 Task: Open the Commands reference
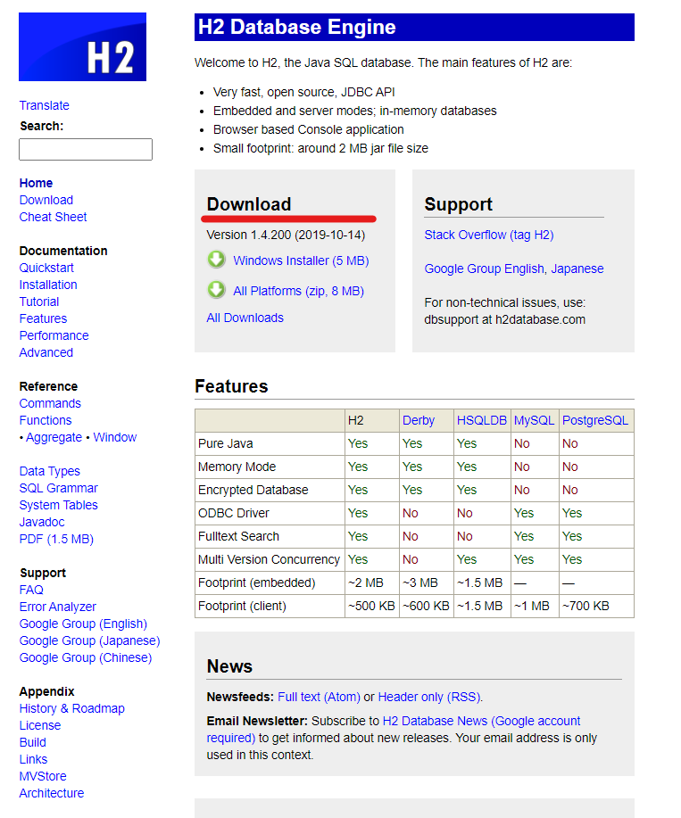pyautogui.click(x=50, y=403)
